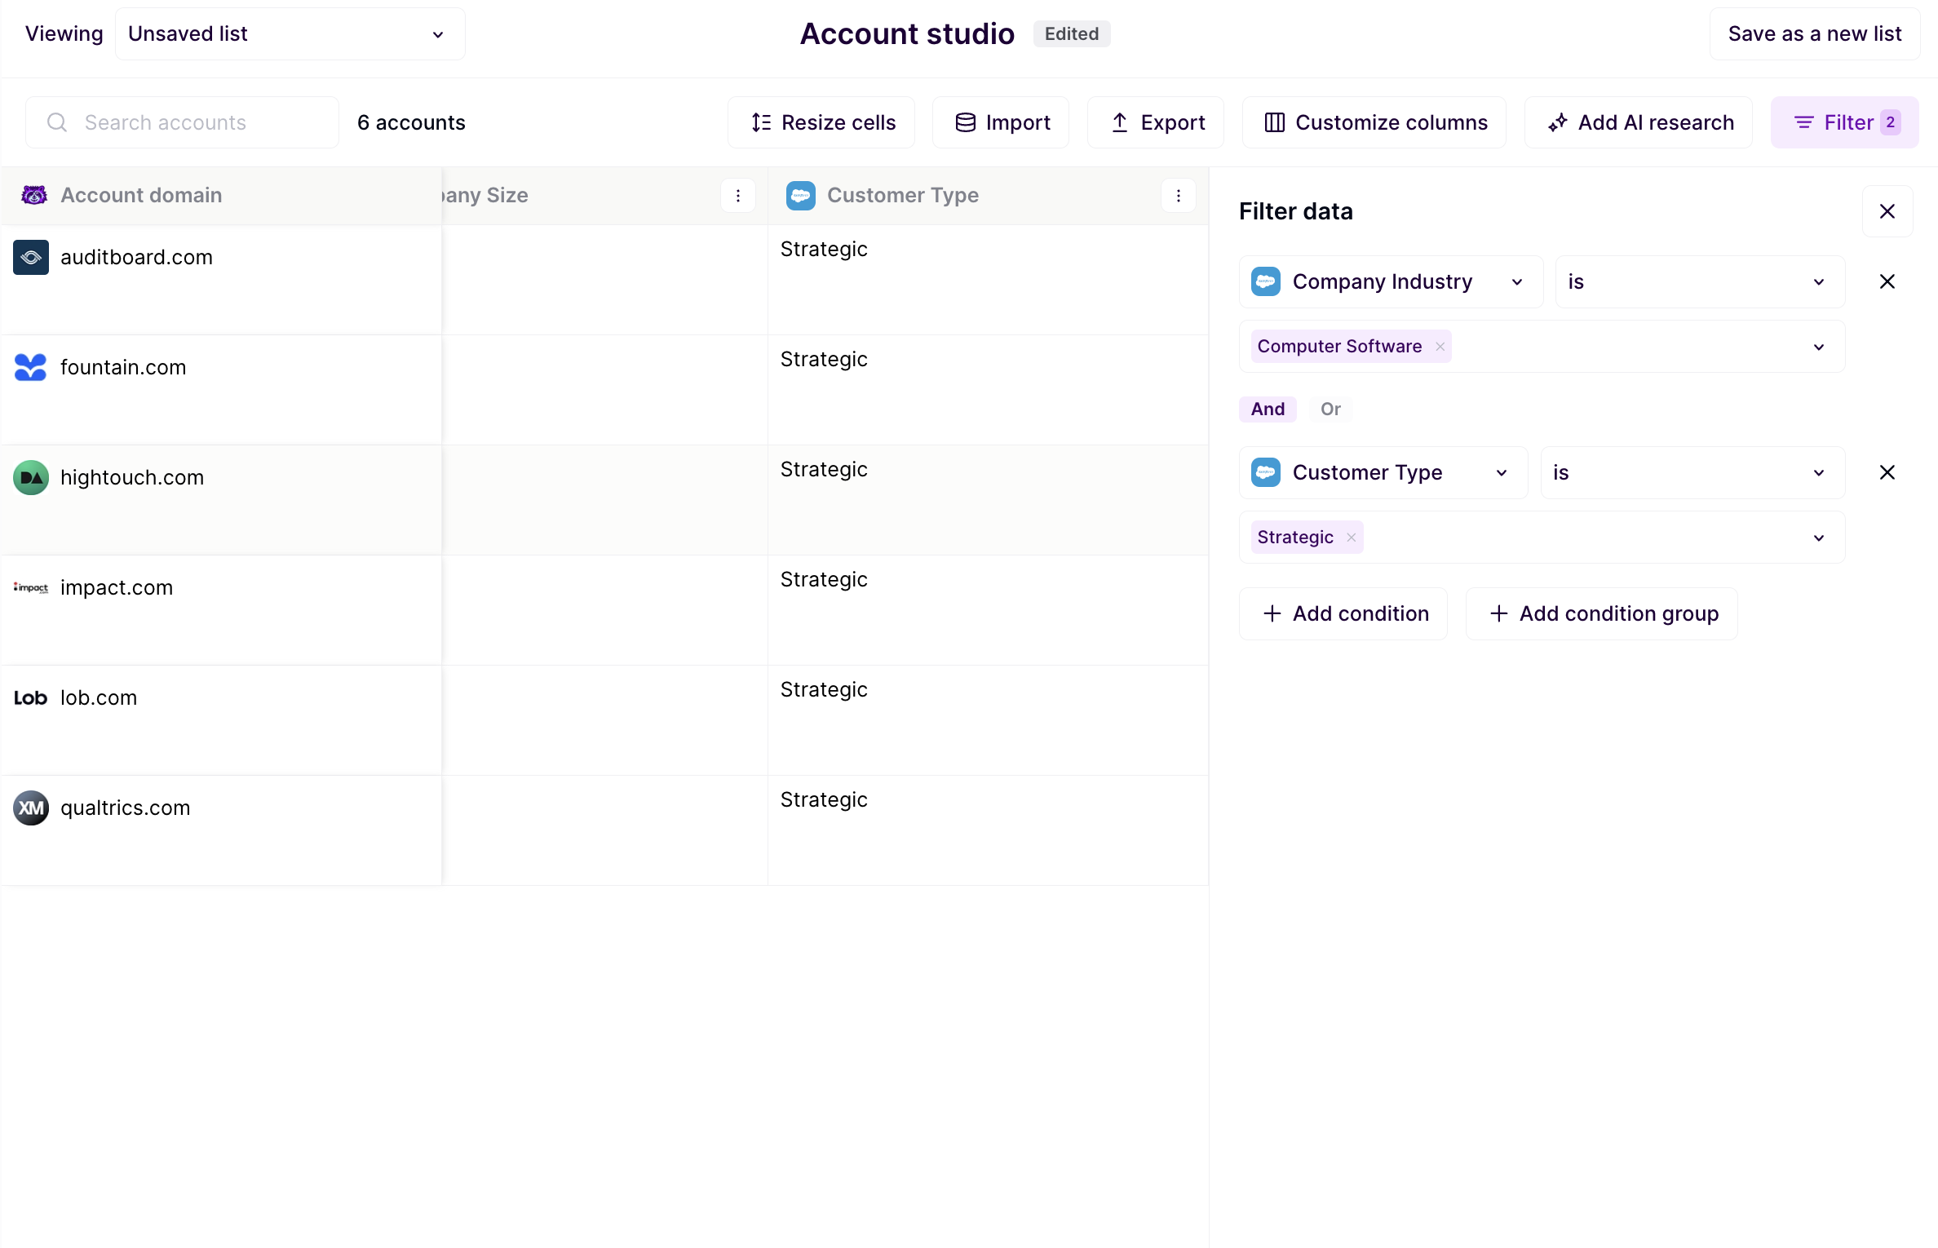Image resolution: width=1938 pixels, height=1248 pixels.
Task: Switch filter logic to Or
Action: [1330, 409]
